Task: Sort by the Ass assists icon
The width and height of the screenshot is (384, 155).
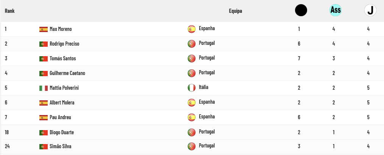Action: tap(336, 10)
